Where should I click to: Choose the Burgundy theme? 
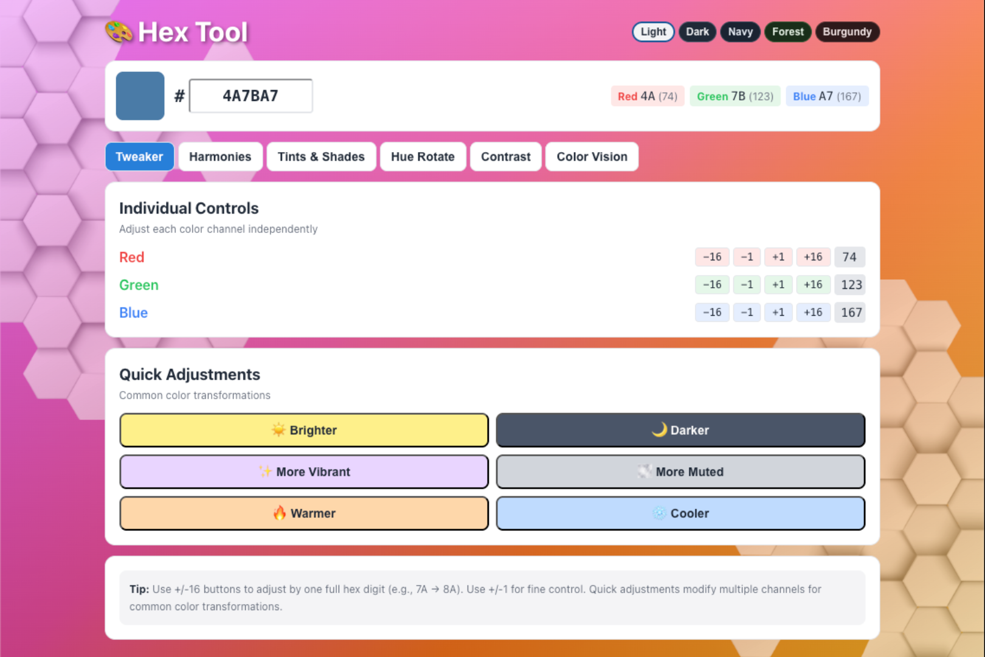(x=846, y=32)
